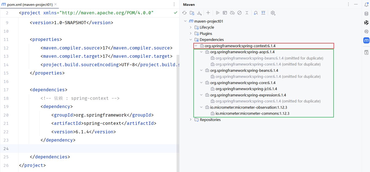Click the green inspection checkmark in editor
Viewport: 370px width, 172px height.
[x=175, y=13]
